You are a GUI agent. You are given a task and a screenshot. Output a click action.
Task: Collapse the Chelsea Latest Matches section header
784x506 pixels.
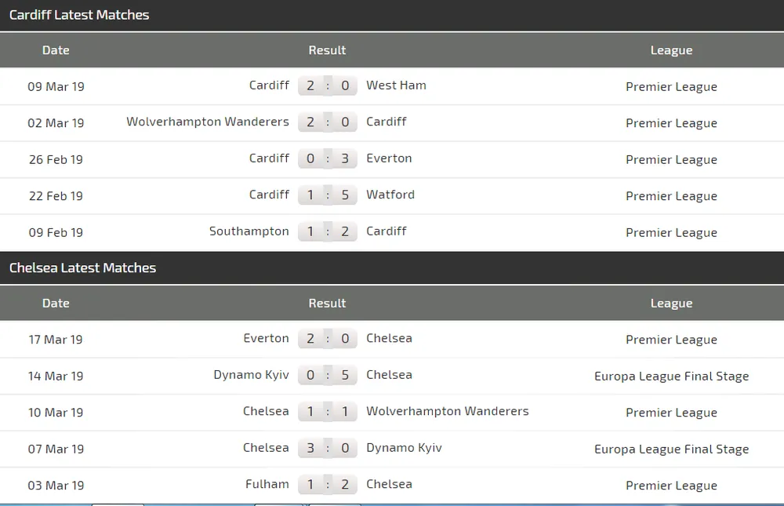click(82, 268)
